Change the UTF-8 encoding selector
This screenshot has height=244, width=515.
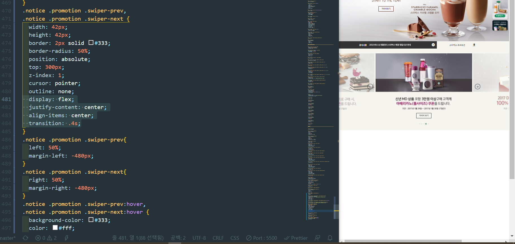pyautogui.click(x=199, y=238)
